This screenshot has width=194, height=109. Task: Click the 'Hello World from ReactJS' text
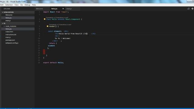70,34
